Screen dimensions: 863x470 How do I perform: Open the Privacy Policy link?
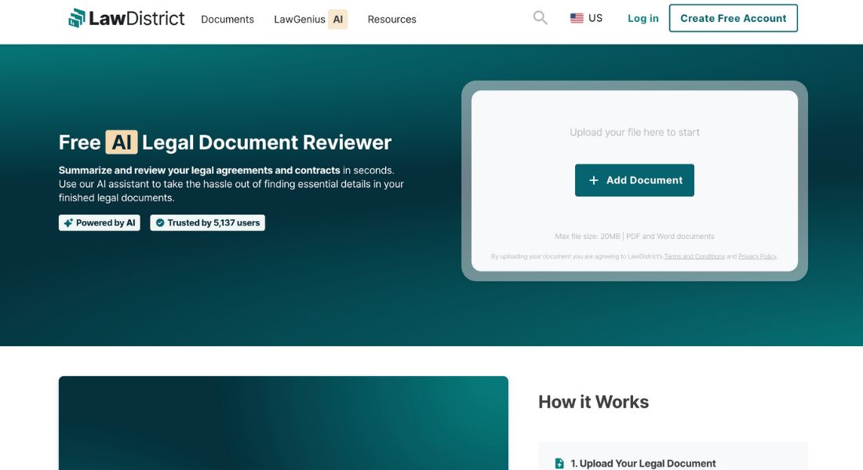757,257
